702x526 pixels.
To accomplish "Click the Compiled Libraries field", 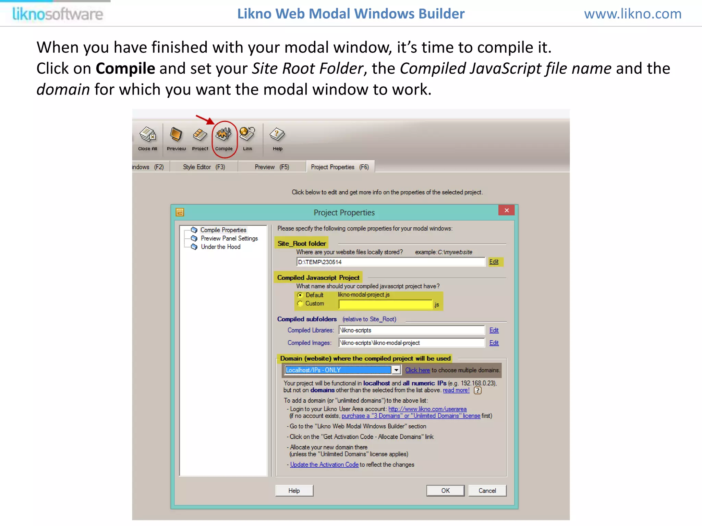I will click(412, 330).
